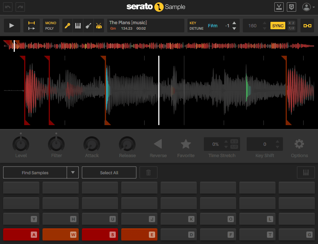Viewport: 318px width, 244px height.
Task: Open the Options gear icon
Action: pyautogui.click(x=299, y=144)
